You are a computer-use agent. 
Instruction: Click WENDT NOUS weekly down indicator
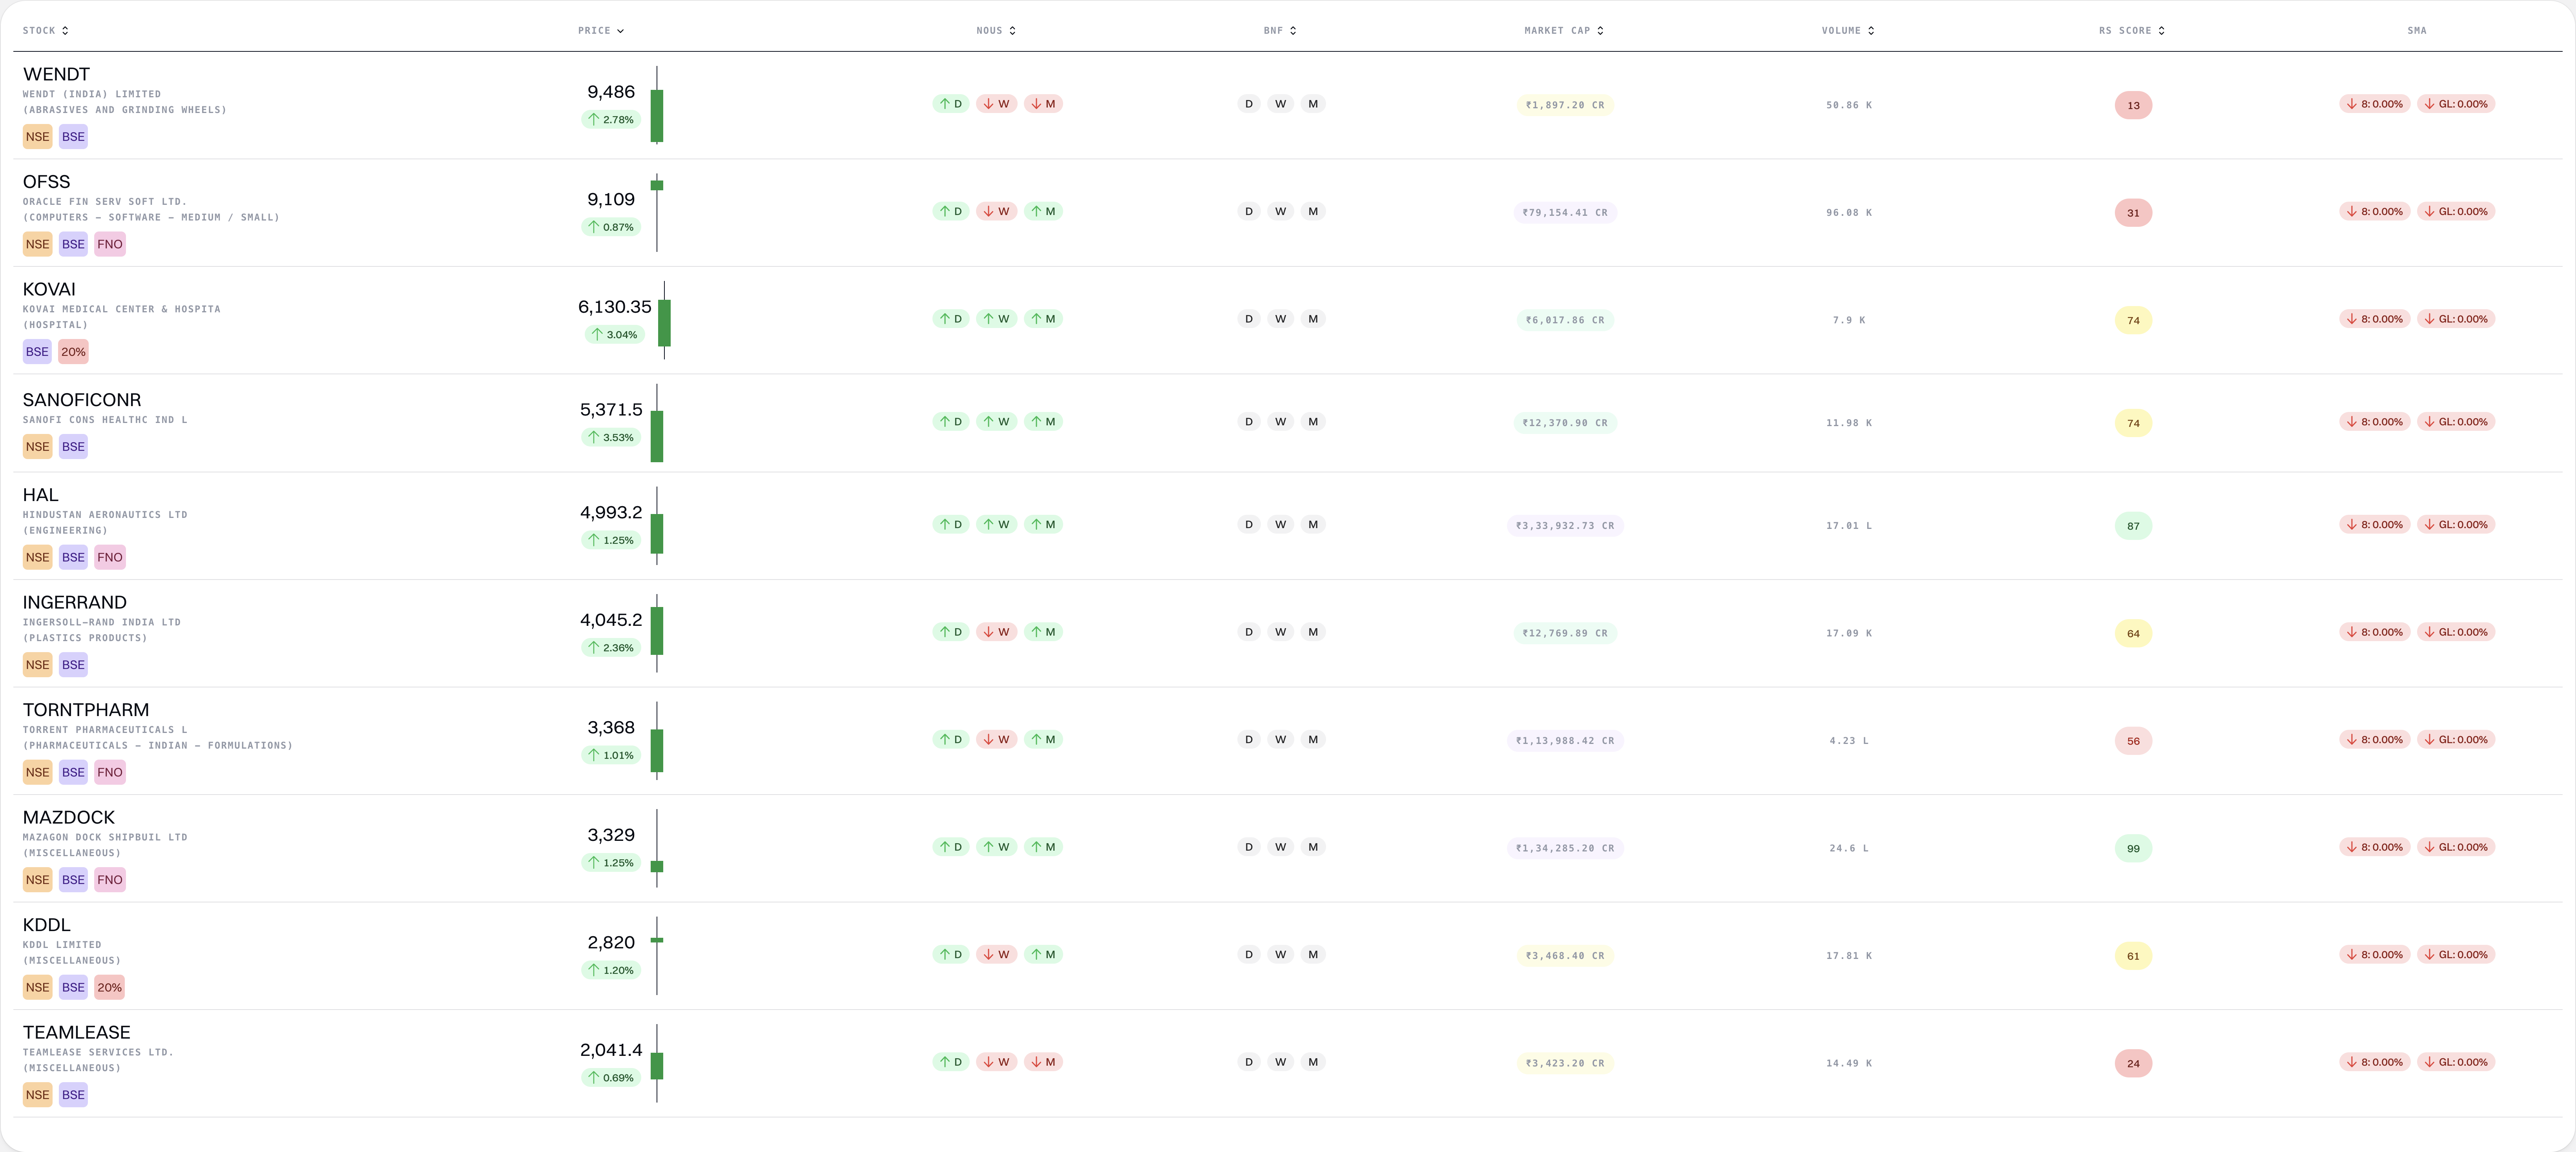996,104
